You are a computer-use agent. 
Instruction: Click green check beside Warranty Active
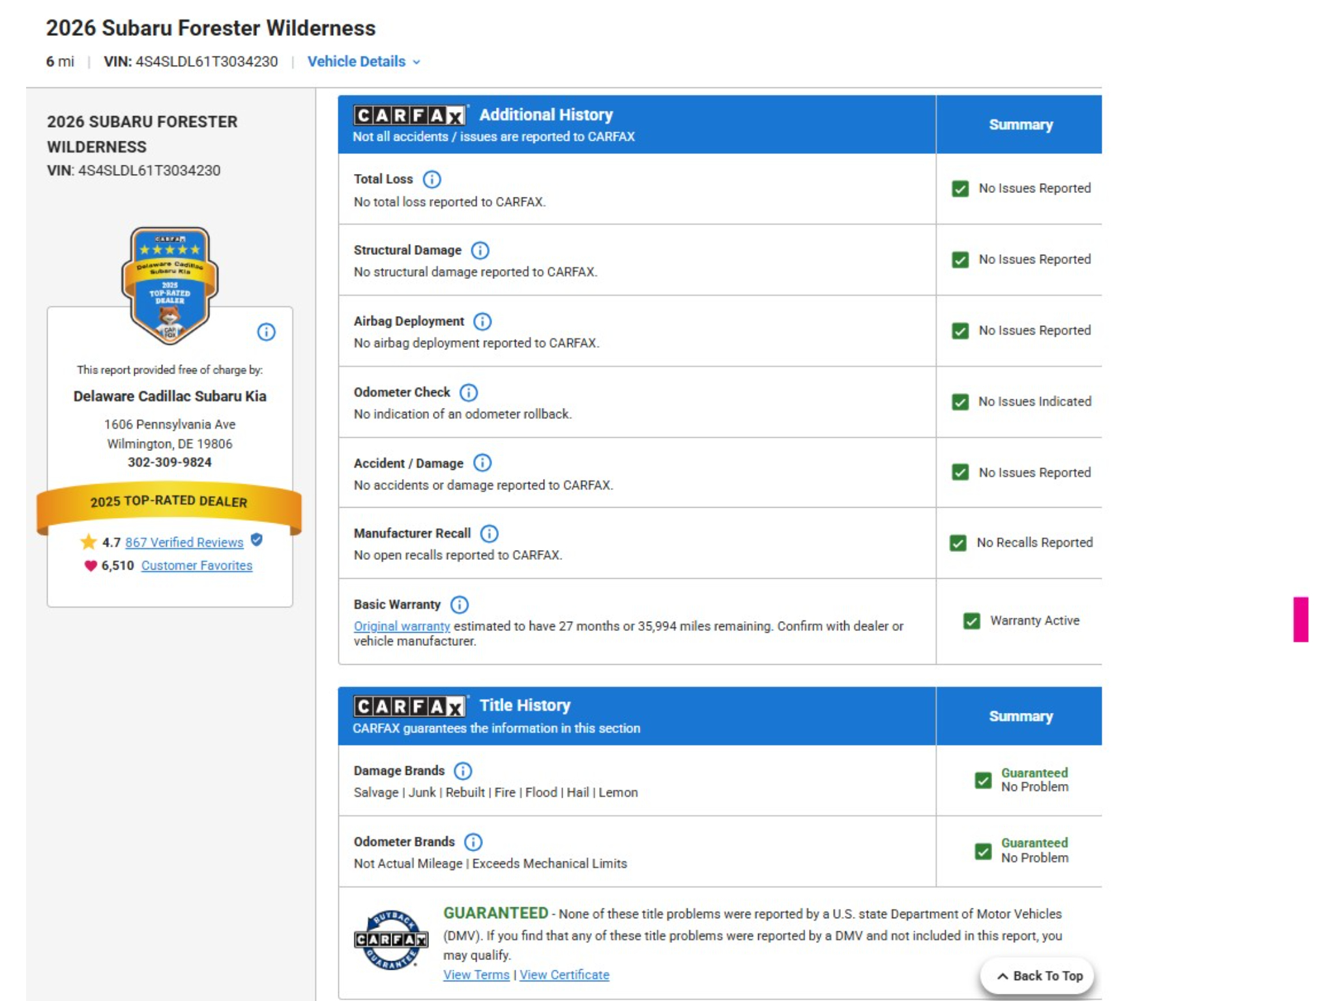(x=972, y=621)
